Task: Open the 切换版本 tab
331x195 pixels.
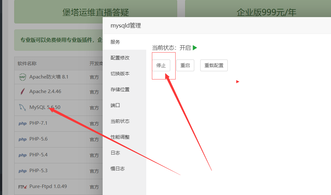Action: click(x=124, y=74)
